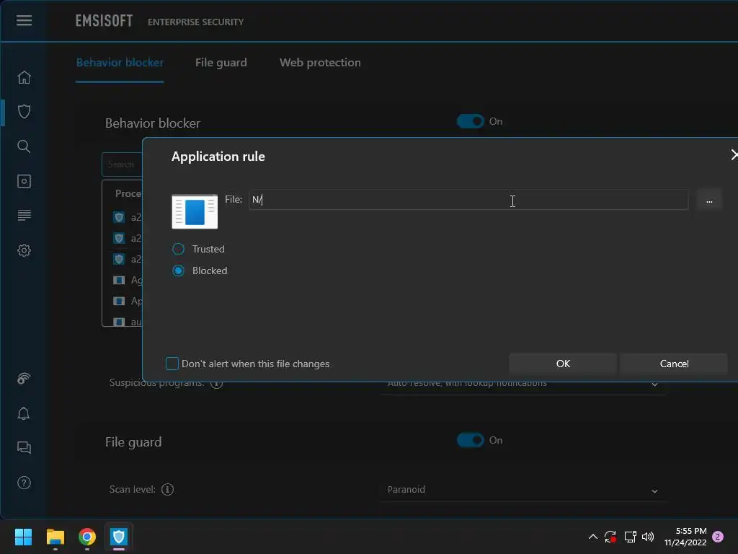Open chat support icon in sidebar
The width and height of the screenshot is (738, 554).
pos(24,447)
